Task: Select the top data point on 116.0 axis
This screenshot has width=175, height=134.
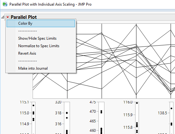Action: 137,103
